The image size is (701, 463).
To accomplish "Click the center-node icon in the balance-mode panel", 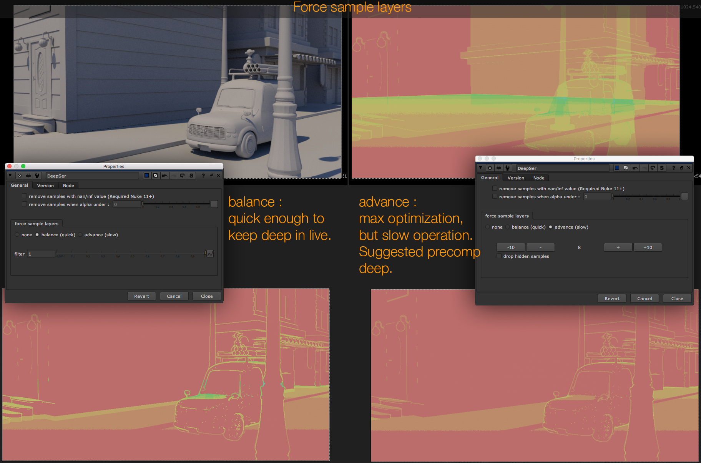I will [20, 176].
